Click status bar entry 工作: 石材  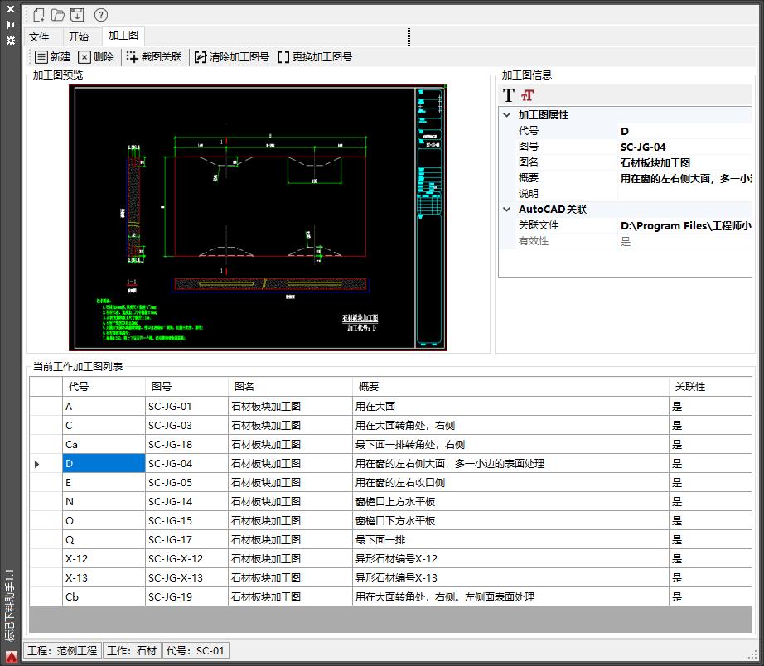coord(132,650)
